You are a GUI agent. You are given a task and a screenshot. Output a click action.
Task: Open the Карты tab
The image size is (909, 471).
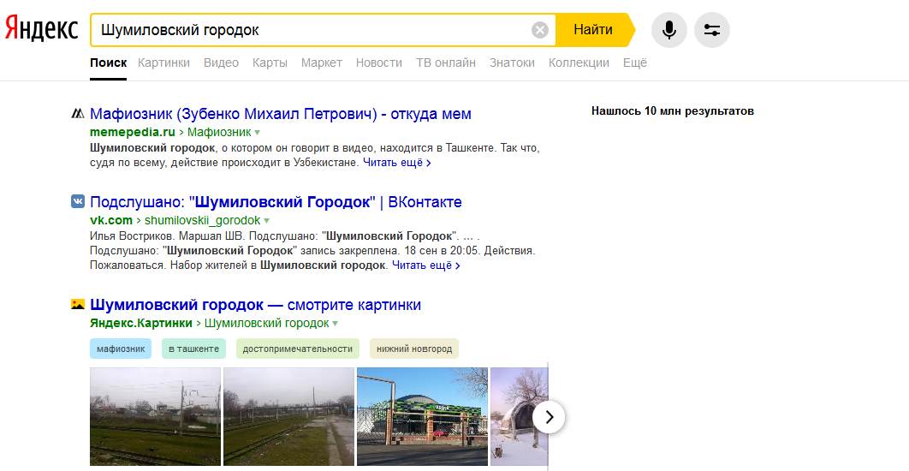tap(270, 63)
